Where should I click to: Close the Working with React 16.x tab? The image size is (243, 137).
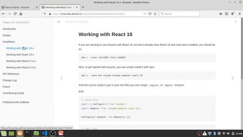77,7
